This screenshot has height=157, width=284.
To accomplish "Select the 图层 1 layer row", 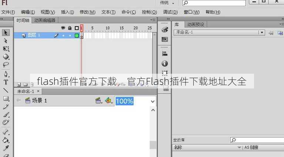I will coord(47,35).
